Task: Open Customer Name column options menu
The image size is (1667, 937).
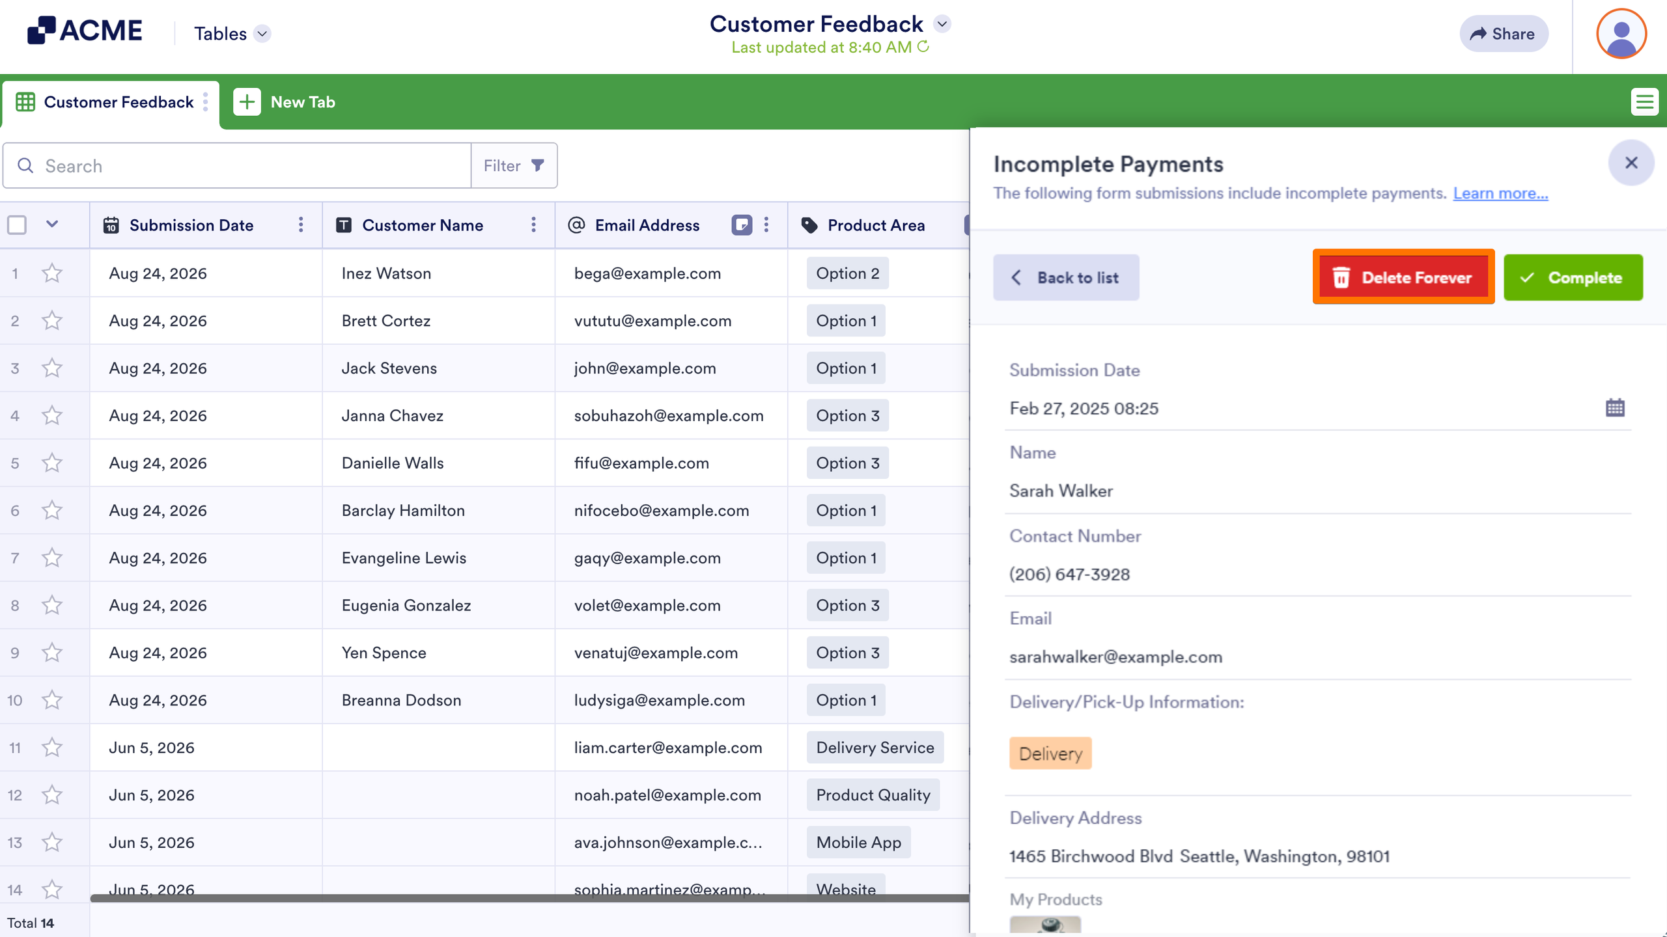Action: tap(533, 225)
